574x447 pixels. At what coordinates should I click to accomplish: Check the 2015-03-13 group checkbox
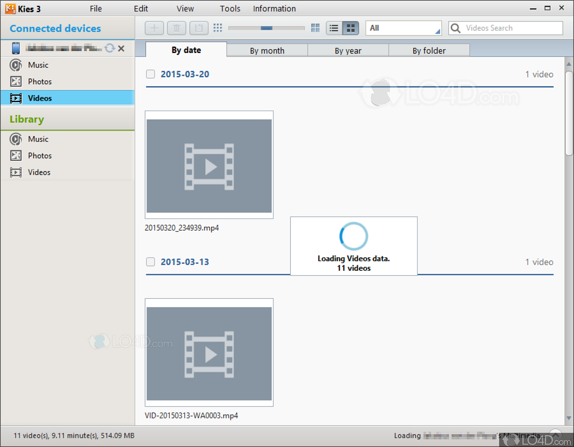tap(151, 262)
